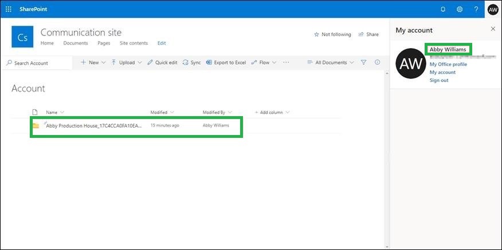Image resolution: width=502 pixels, height=250 pixels.
Task: Open the Modified By column header menu
Action: tap(217, 113)
